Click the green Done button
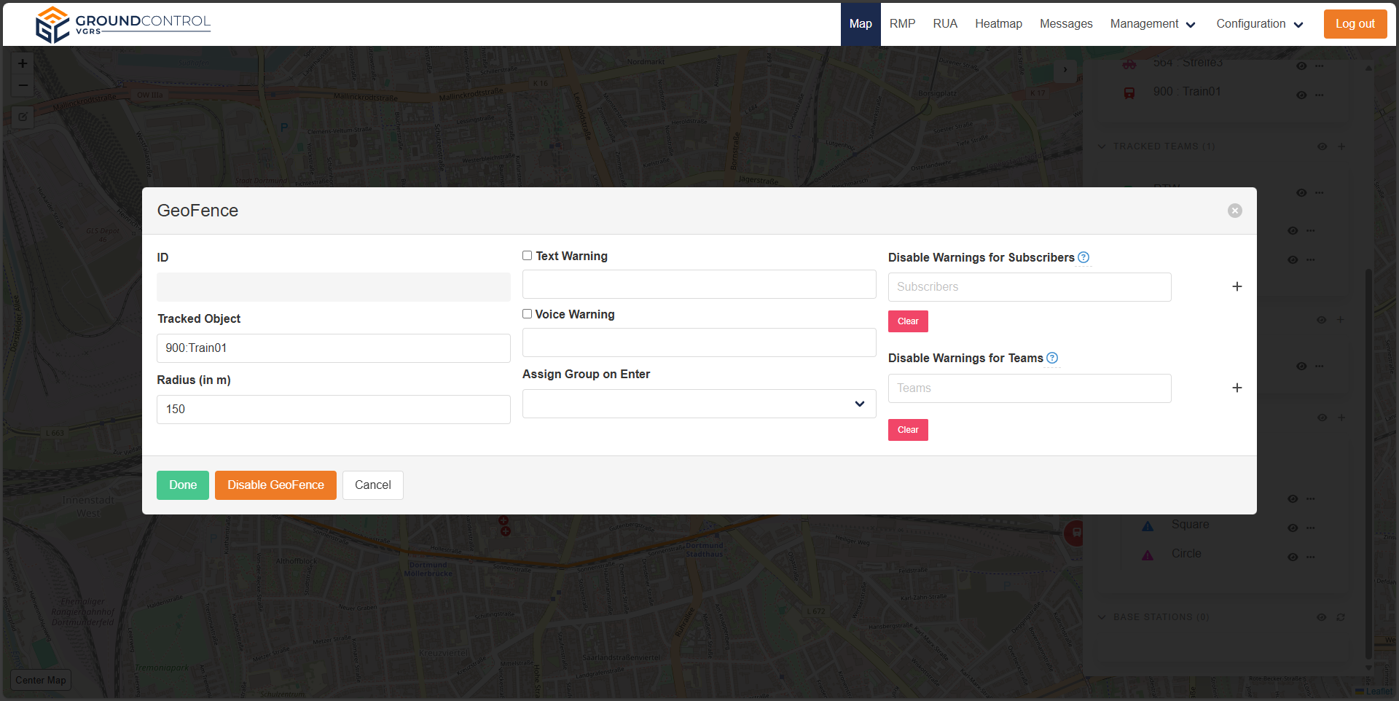 pos(183,485)
